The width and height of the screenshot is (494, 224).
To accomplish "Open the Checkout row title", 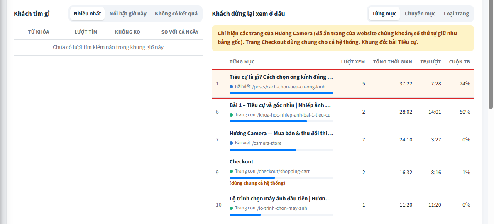I will pyautogui.click(x=241, y=161).
